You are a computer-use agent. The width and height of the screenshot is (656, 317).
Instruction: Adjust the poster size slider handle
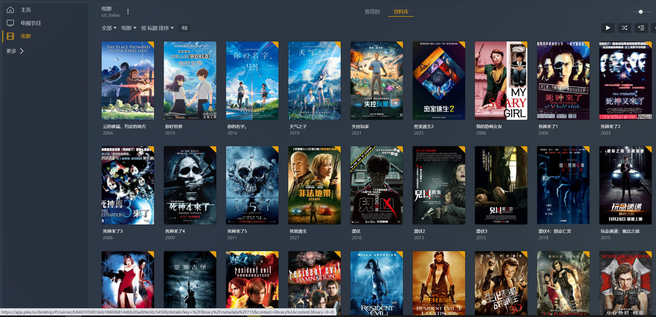pyautogui.click(x=641, y=12)
